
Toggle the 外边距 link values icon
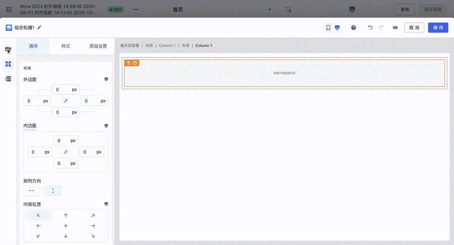point(66,101)
